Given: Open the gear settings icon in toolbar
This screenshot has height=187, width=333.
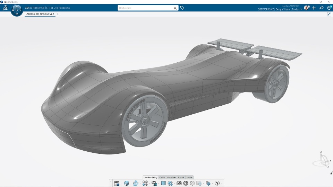Looking at the screenshot, I should pos(192,183).
